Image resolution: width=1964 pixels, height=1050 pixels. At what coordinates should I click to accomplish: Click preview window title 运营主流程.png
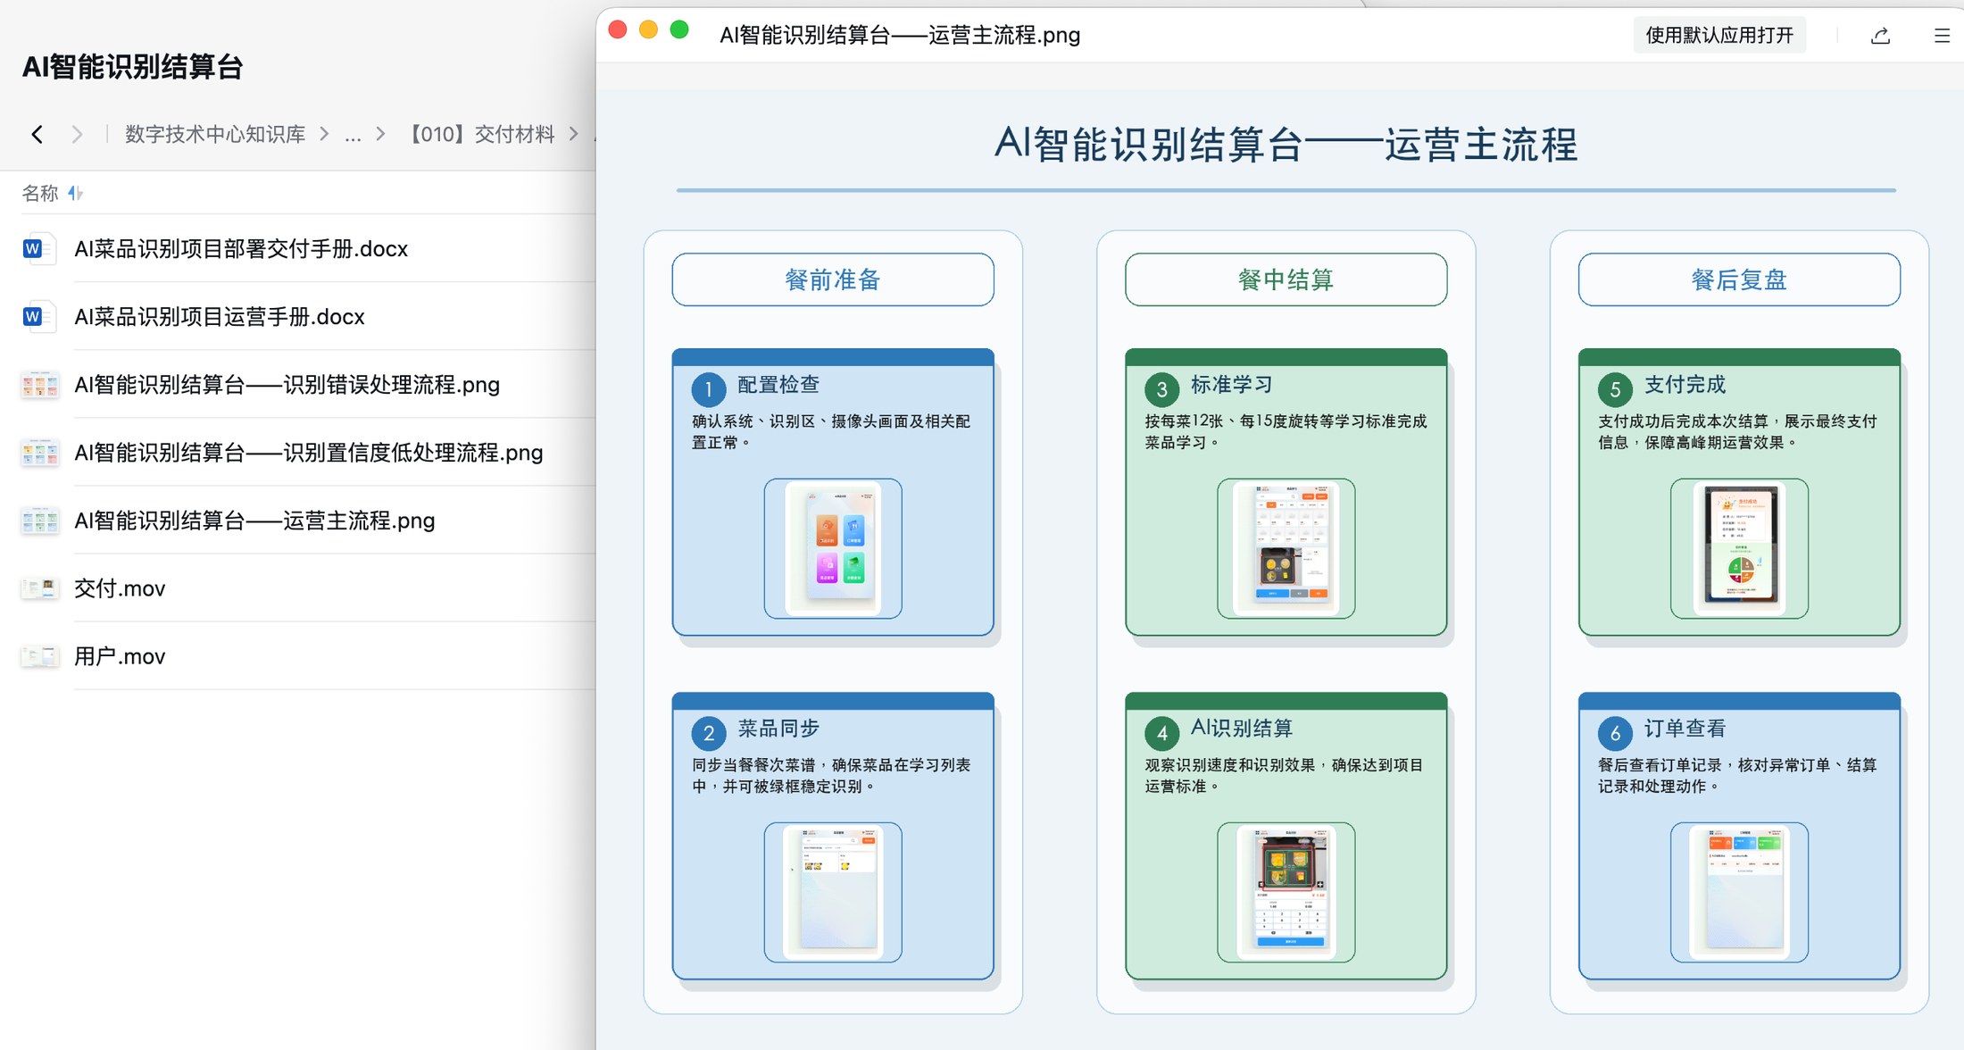tap(900, 36)
